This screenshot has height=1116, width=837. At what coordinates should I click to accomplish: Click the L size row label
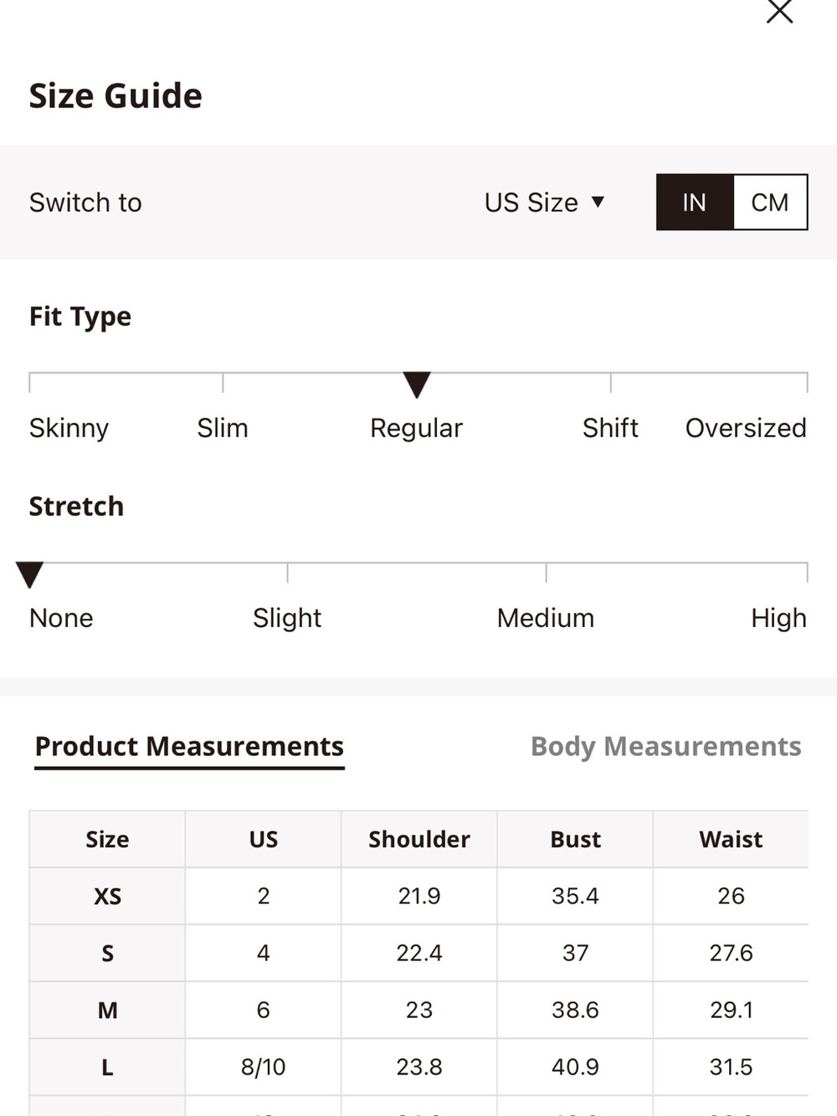point(107,1067)
